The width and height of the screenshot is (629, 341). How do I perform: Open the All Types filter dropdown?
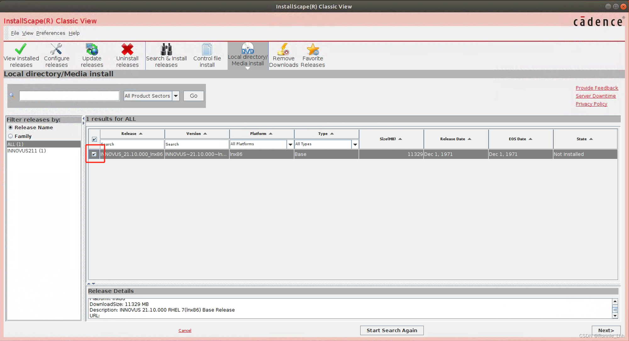click(x=355, y=144)
